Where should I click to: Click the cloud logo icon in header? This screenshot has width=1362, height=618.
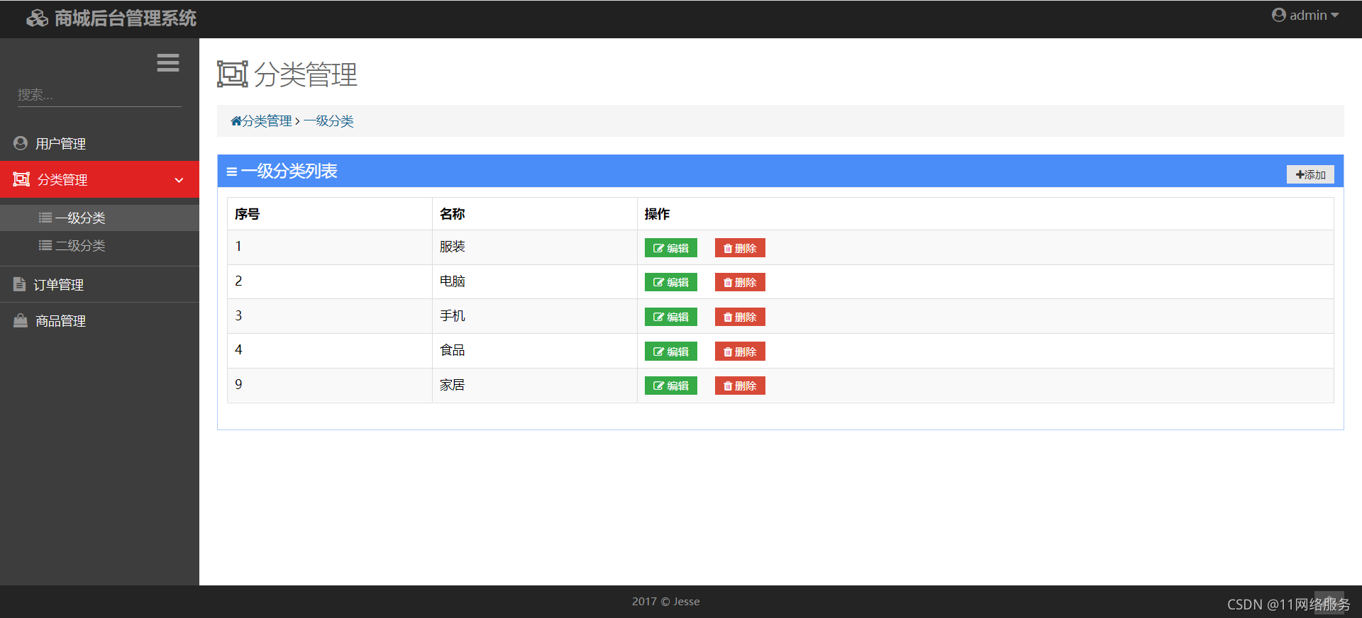coord(38,18)
